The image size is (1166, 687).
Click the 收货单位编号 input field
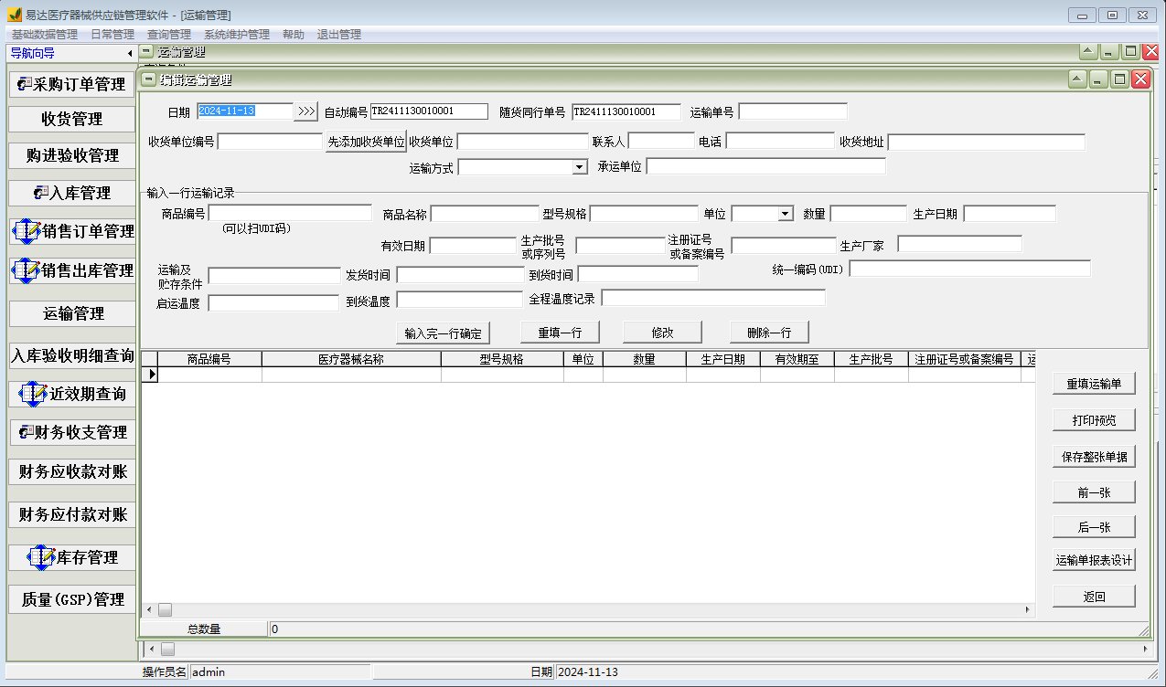tap(270, 142)
